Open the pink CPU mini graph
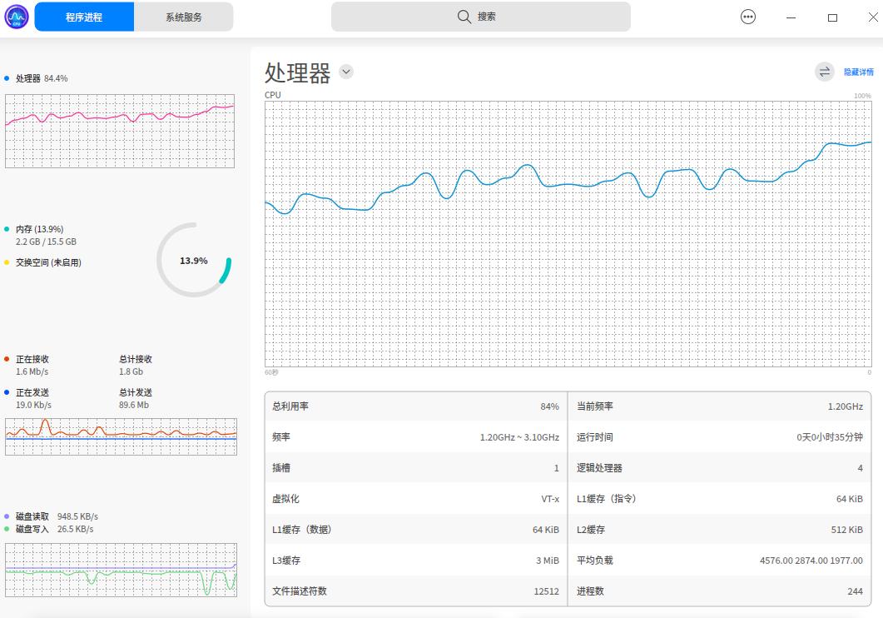Image resolution: width=883 pixels, height=618 pixels. tap(120, 131)
